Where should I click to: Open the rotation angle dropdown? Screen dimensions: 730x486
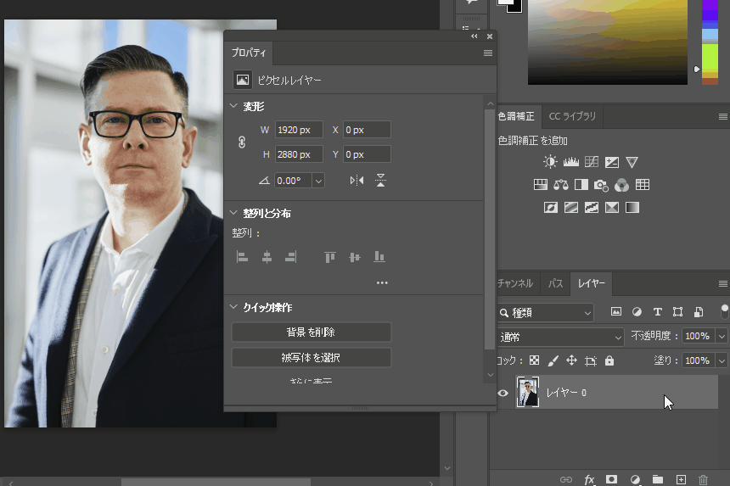tap(318, 181)
